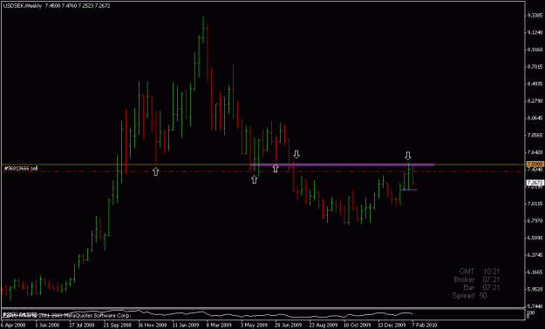
Task: Select the short purple line below latest bars
Action: coord(408,190)
